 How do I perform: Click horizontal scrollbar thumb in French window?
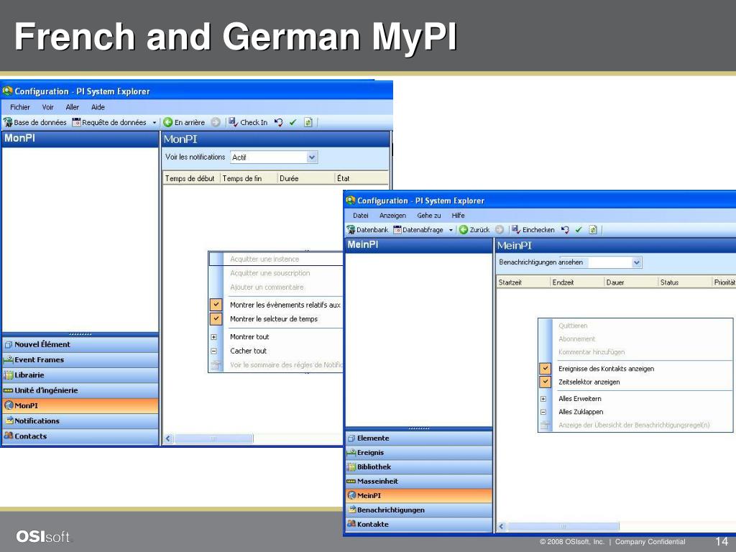tap(213, 439)
